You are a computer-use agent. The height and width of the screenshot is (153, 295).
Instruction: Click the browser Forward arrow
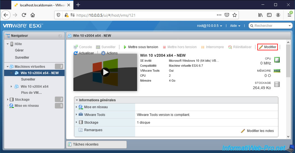[x=15, y=15]
